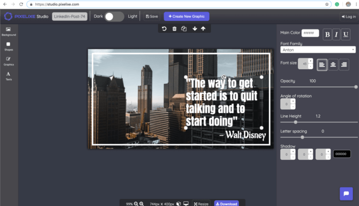The width and height of the screenshot is (359, 206).
Task: Increase the Font size stepper value
Action: (310, 61)
